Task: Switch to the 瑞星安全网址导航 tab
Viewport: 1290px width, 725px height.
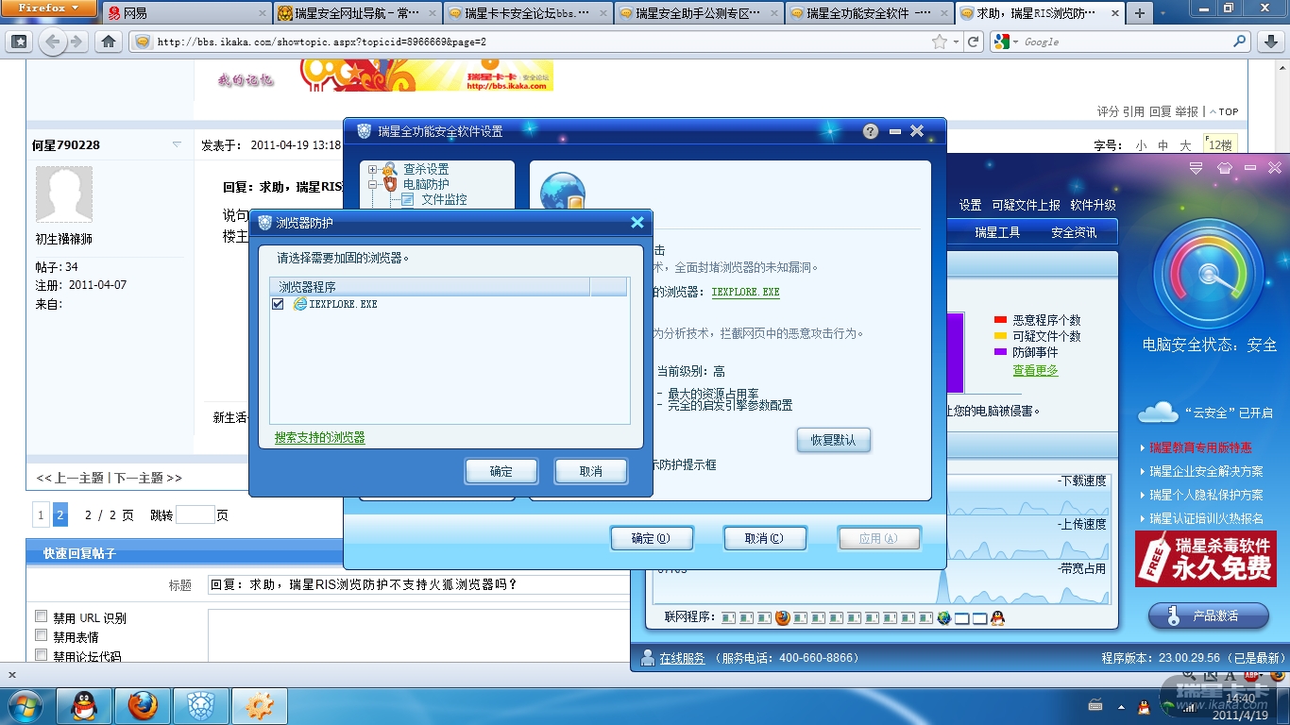Action: 357,13
